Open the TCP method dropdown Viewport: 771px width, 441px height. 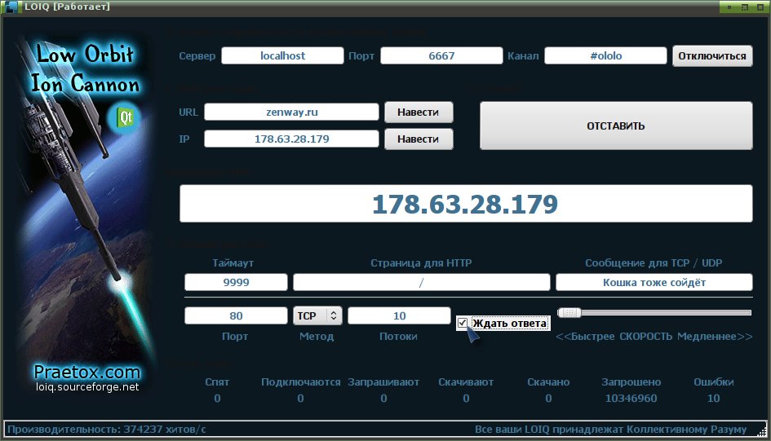coord(317,315)
